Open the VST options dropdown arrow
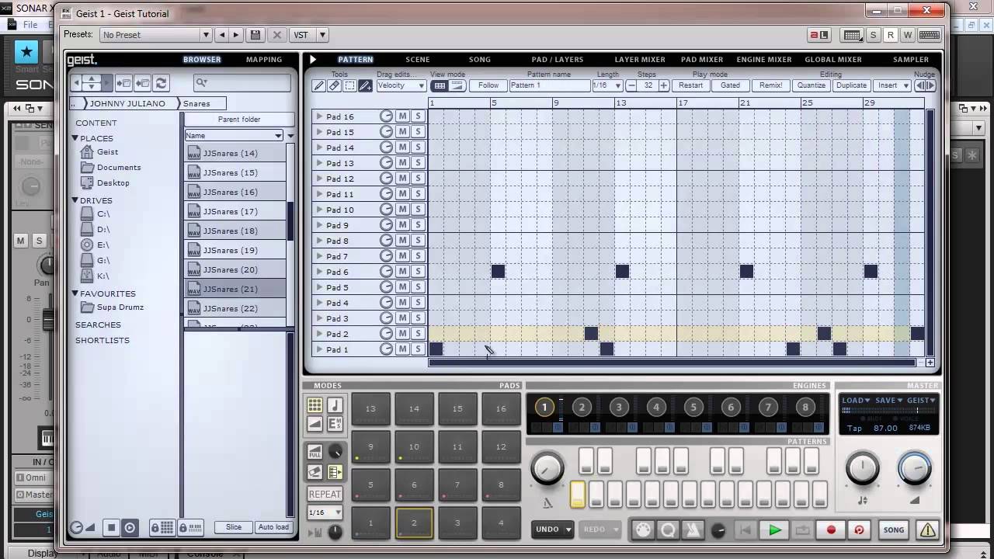 322,35
